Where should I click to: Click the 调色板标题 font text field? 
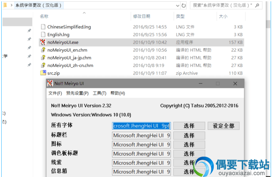tap(141, 154)
